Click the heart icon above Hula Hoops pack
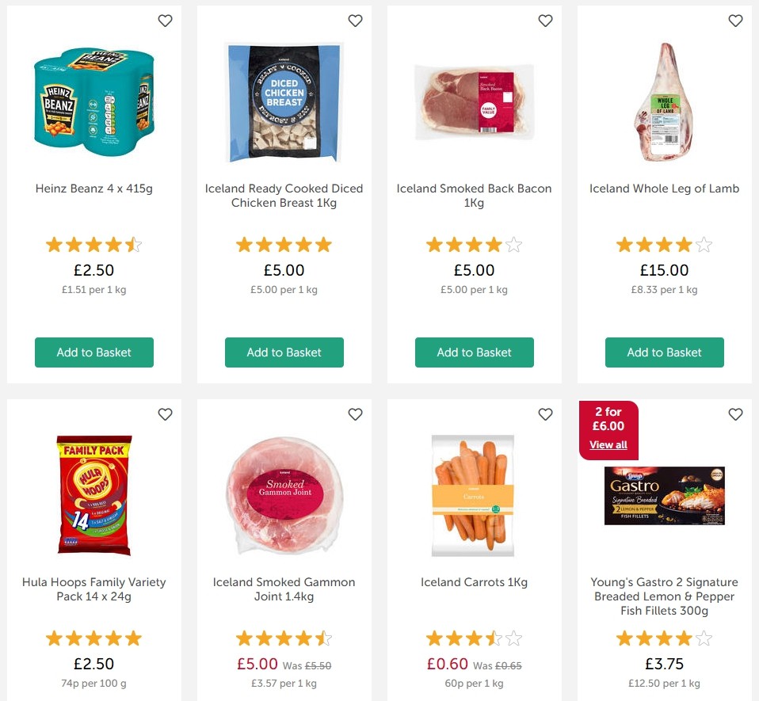 click(165, 414)
